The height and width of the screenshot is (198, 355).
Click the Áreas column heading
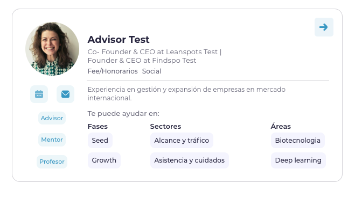(x=281, y=126)
